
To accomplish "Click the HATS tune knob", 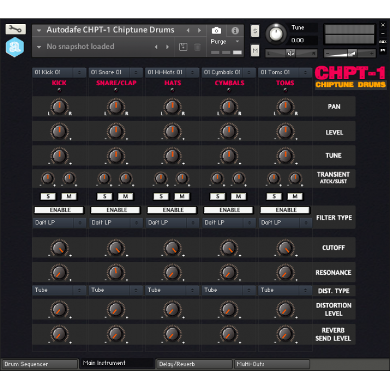I will coord(172,155).
